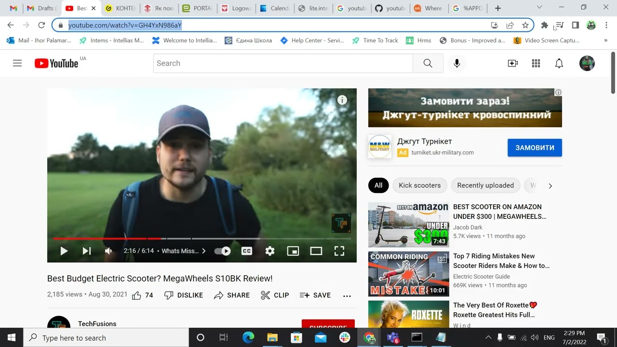Save the video to a playlist
The width and height of the screenshot is (617, 347).
point(315,295)
